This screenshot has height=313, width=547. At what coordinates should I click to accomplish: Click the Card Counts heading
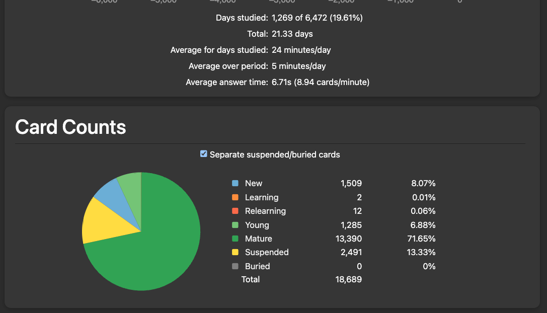coord(70,127)
